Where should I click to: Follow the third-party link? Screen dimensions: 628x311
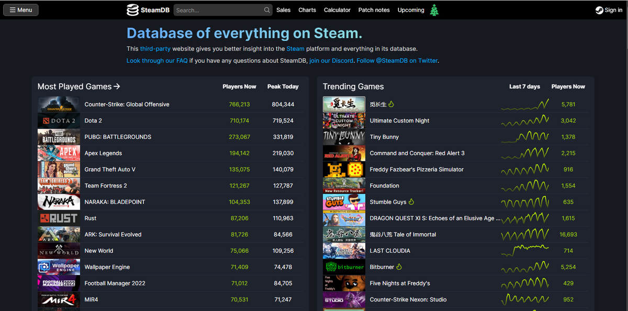pyautogui.click(x=155, y=49)
